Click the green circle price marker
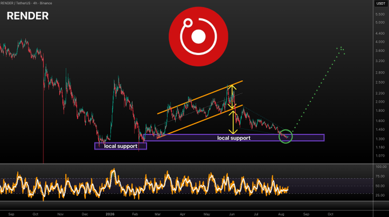Screen dimensions: 389x217 click(285, 136)
